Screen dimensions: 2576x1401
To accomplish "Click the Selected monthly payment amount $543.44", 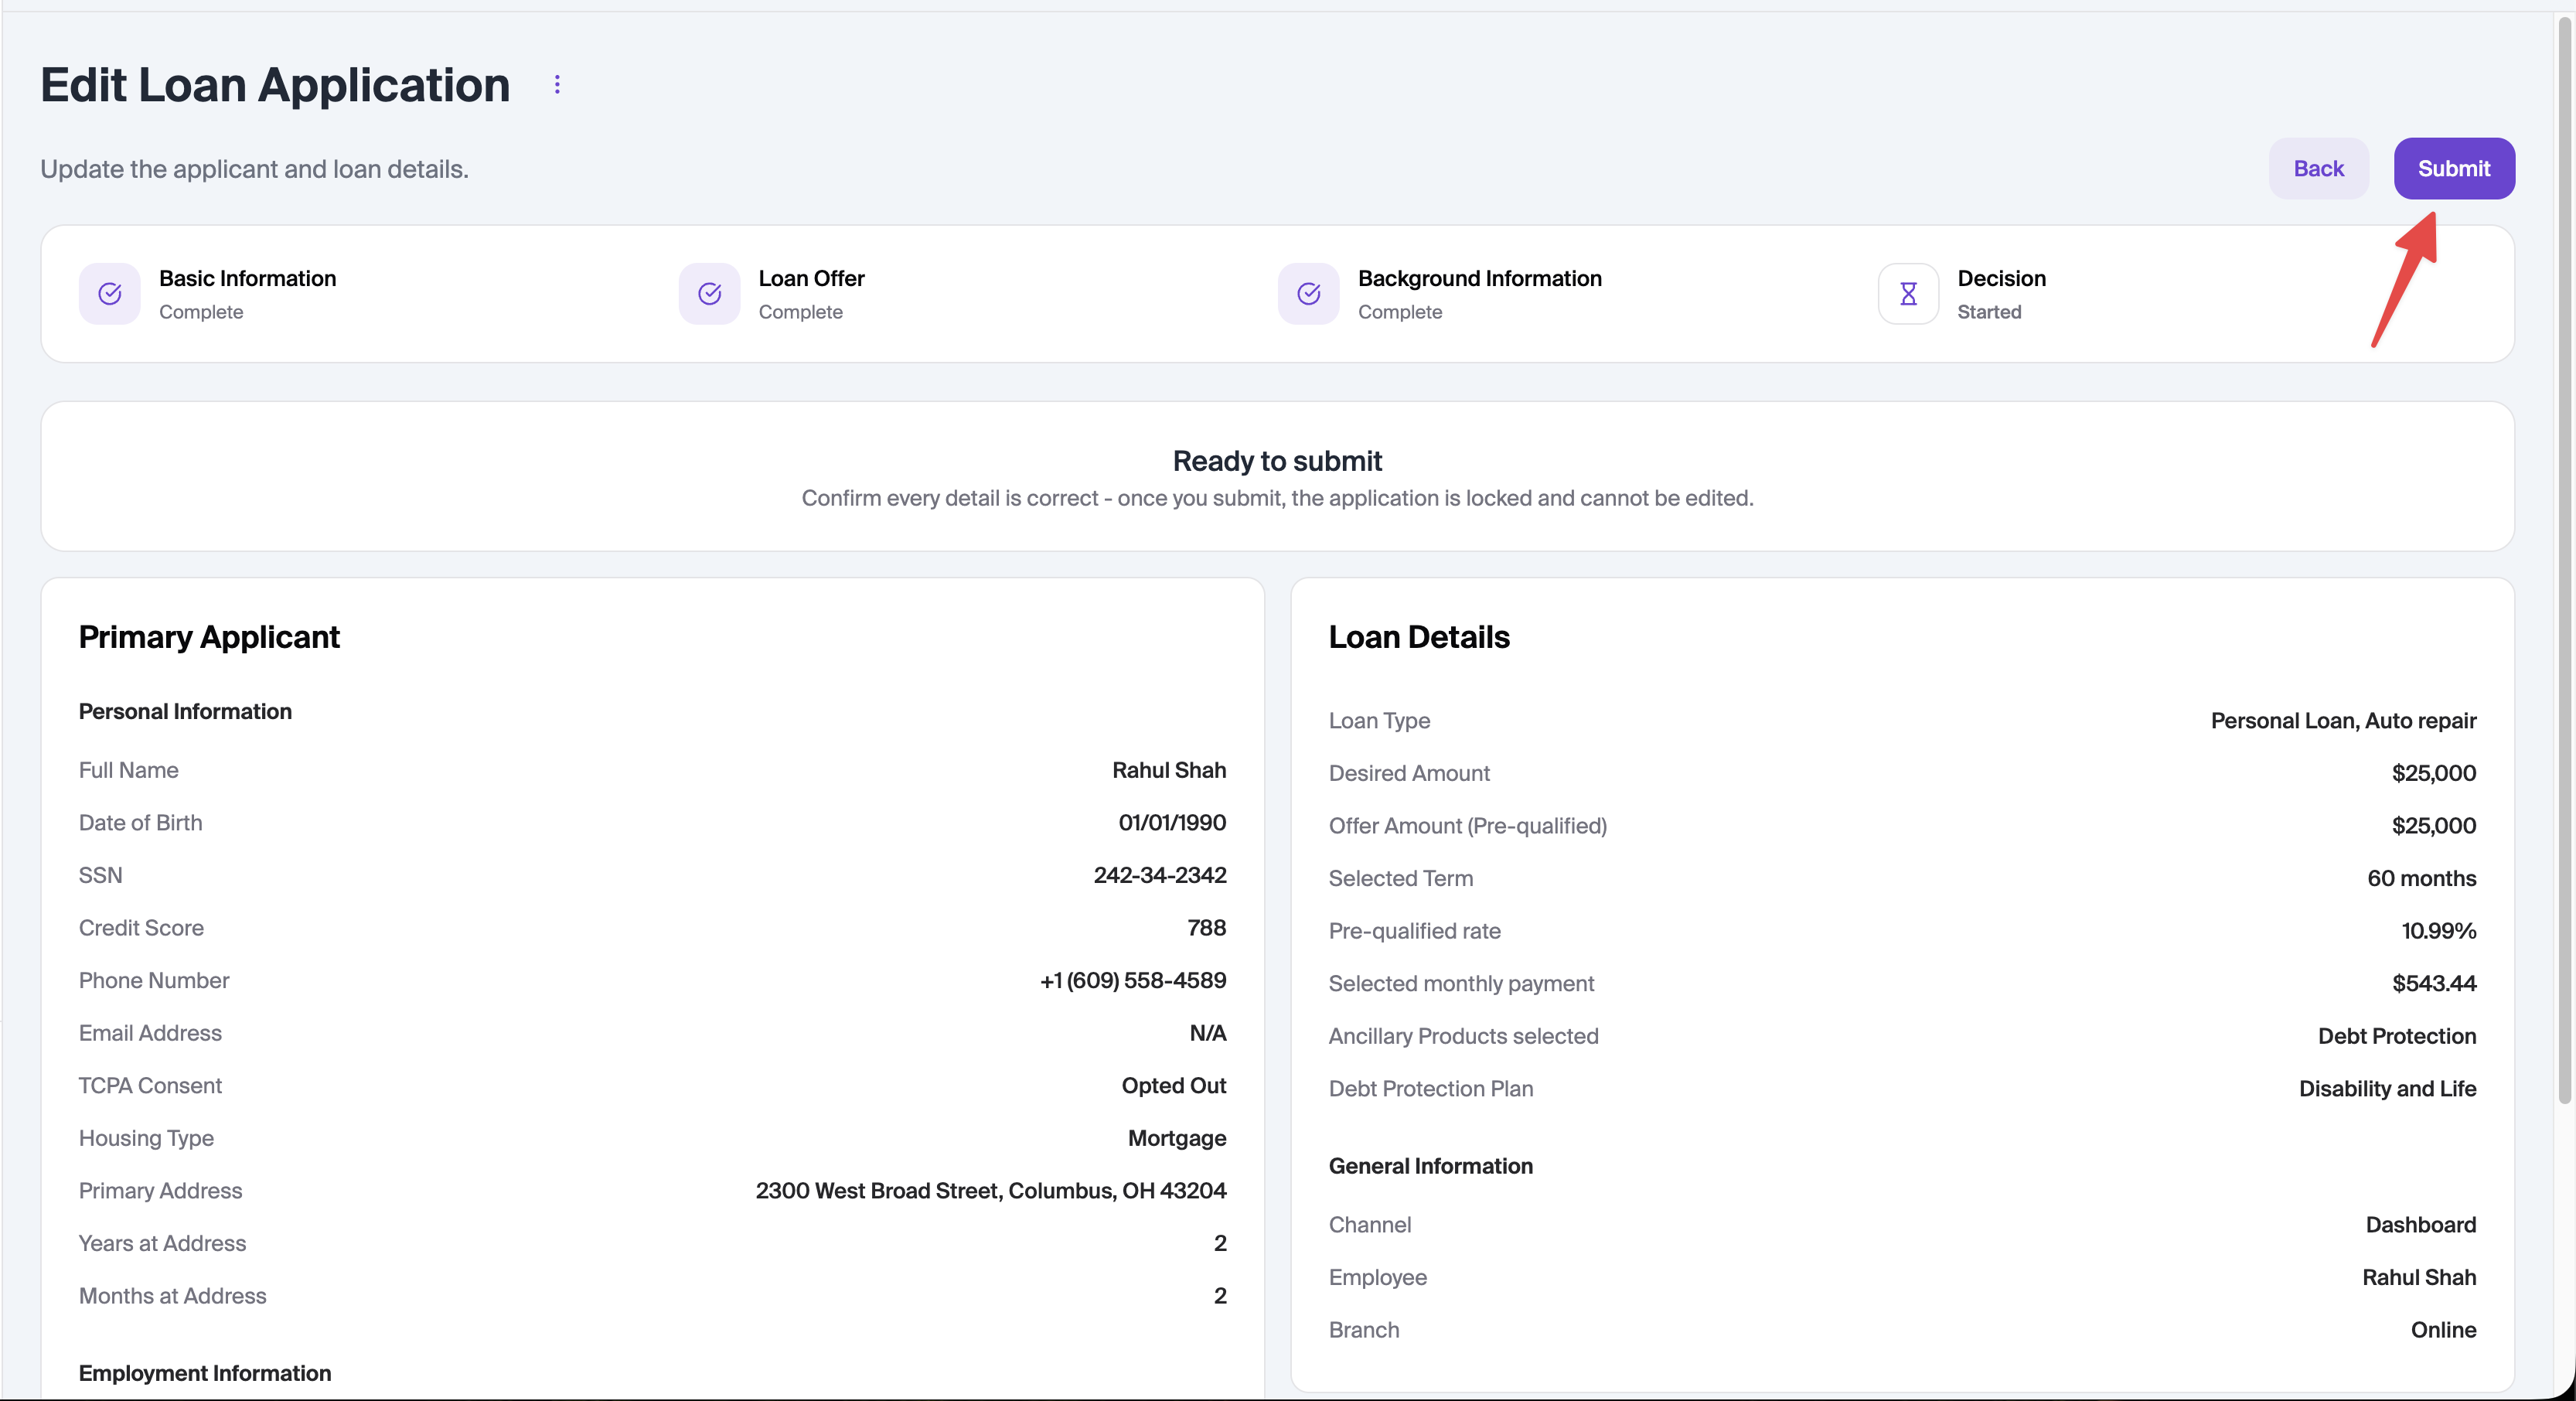I will click(x=2433, y=983).
